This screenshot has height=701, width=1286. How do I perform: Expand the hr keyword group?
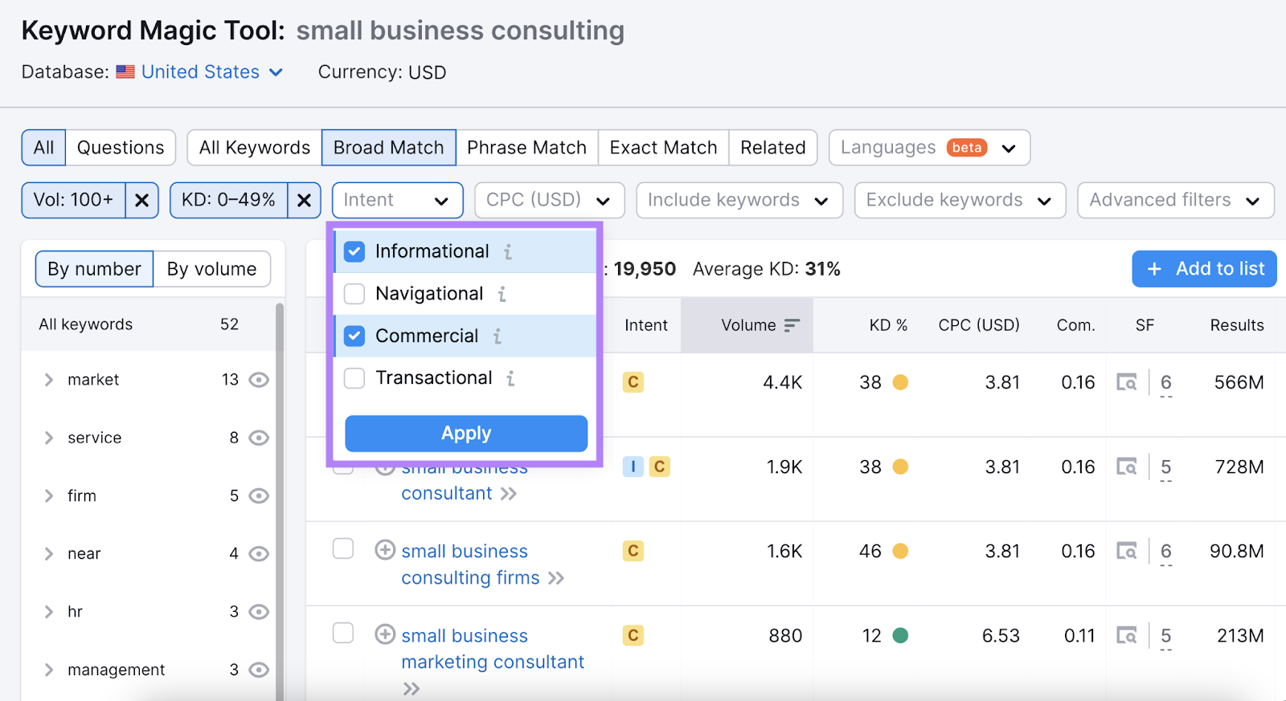pos(49,612)
